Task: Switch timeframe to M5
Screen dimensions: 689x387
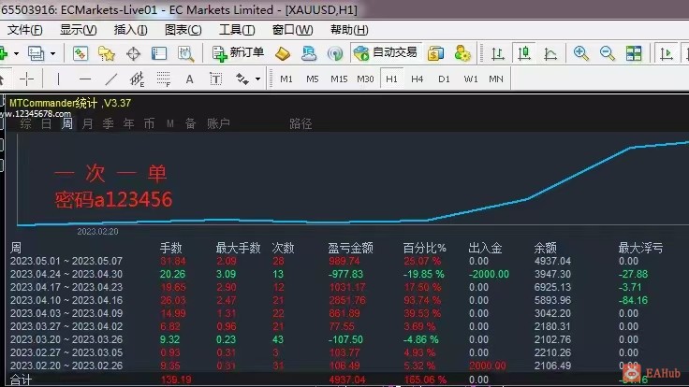Action: [x=313, y=79]
